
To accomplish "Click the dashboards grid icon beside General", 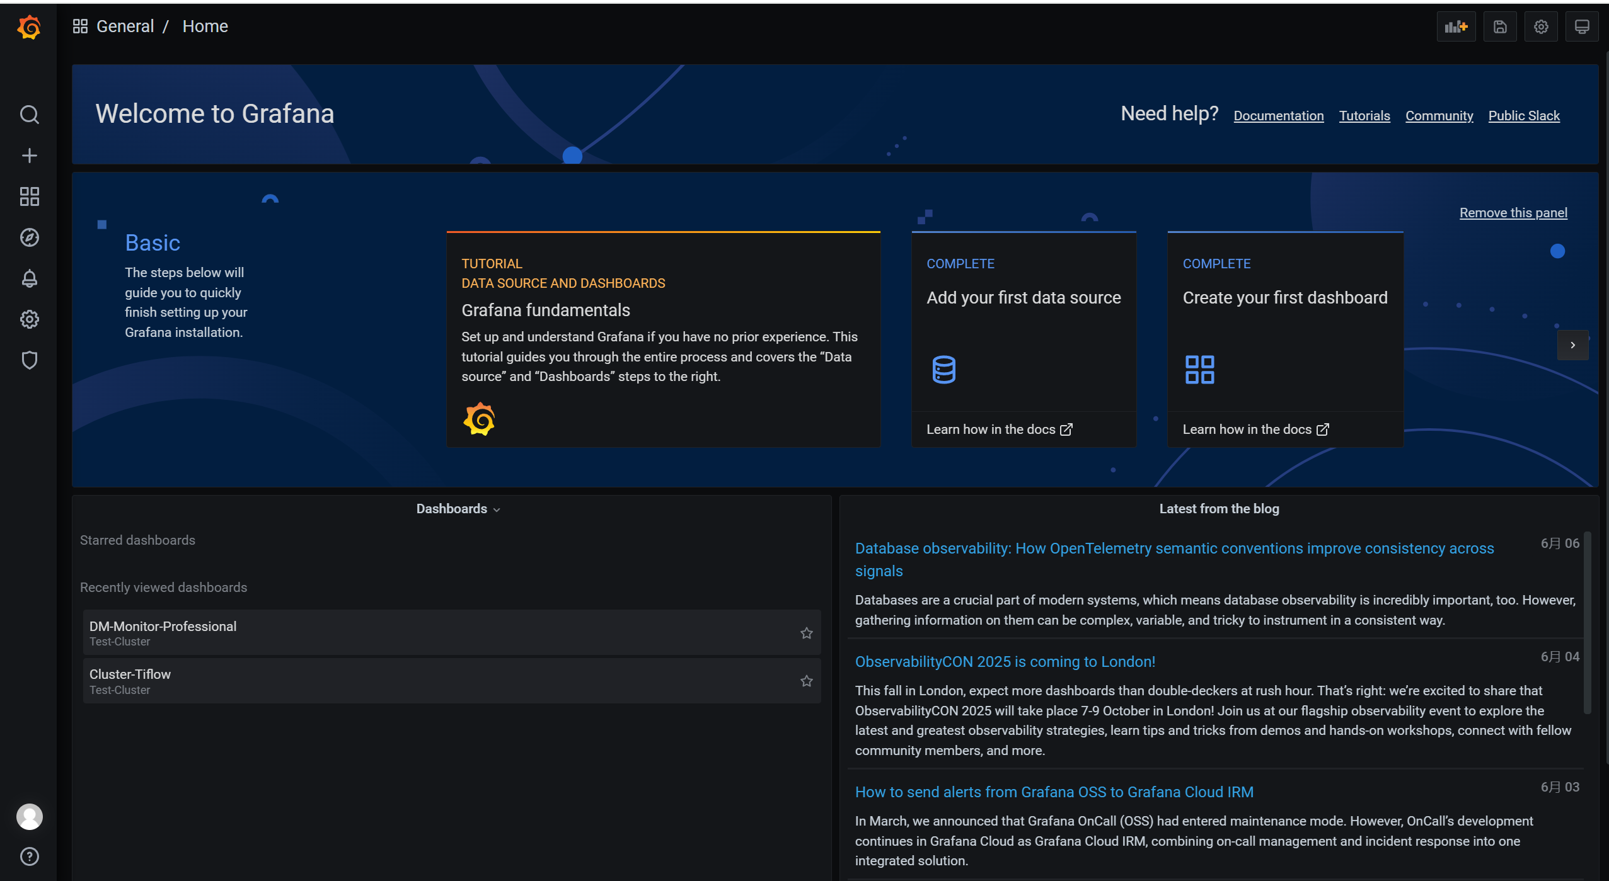I will (x=80, y=26).
